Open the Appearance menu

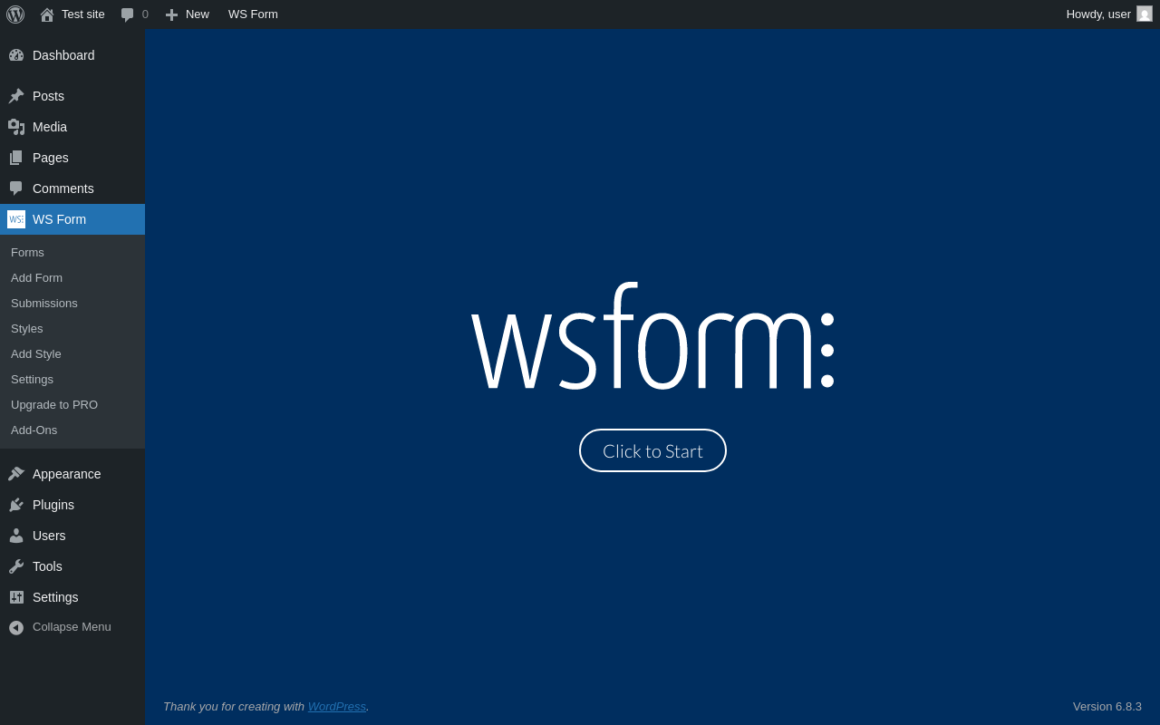tap(72, 474)
